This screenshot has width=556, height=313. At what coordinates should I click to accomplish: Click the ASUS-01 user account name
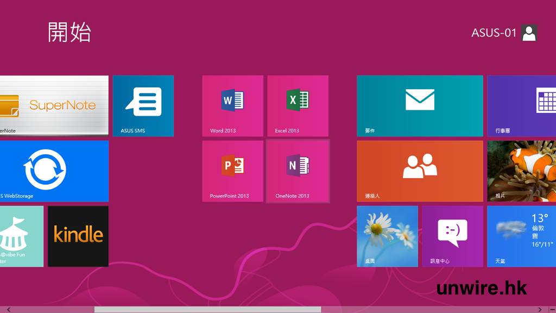(x=494, y=33)
